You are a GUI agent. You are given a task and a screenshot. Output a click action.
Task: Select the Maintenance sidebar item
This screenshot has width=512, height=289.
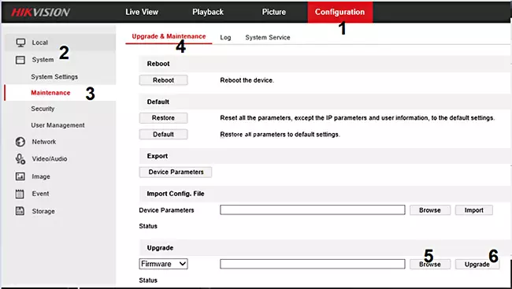(x=61, y=93)
